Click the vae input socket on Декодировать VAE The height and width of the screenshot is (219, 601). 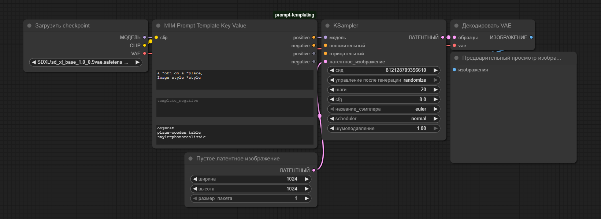point(455,45)
